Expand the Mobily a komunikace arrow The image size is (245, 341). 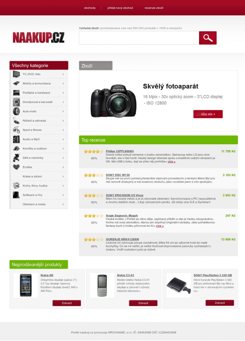click(63, 84)
